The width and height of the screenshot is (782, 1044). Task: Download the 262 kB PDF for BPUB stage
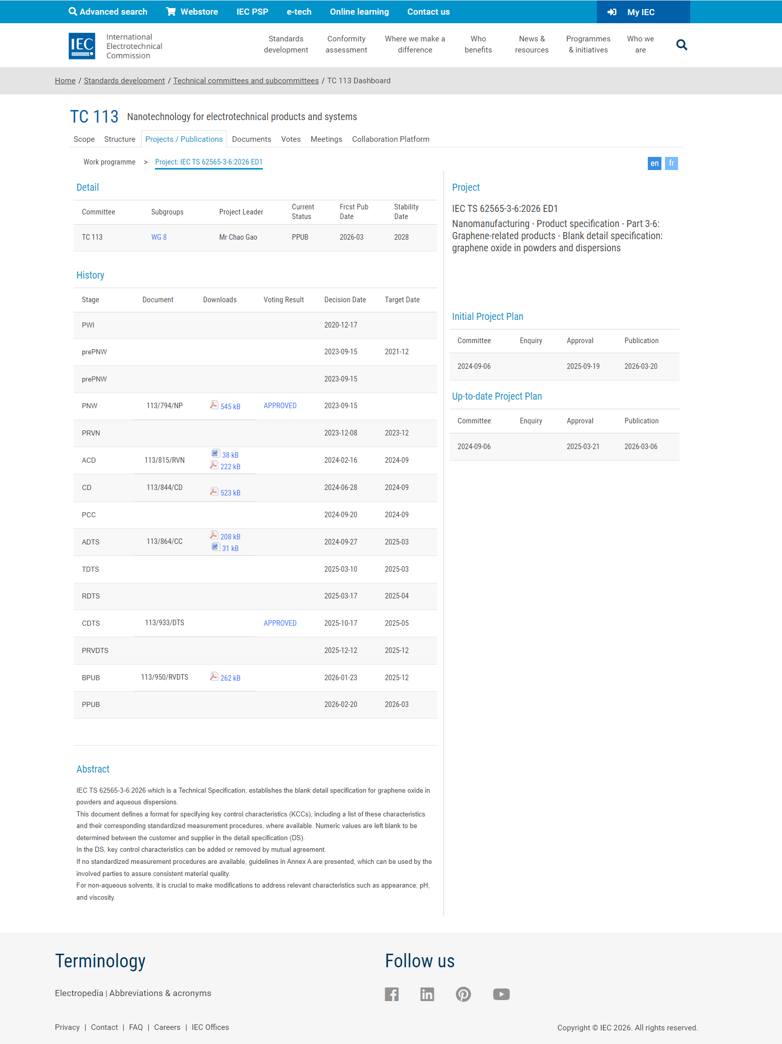[226, 678]
